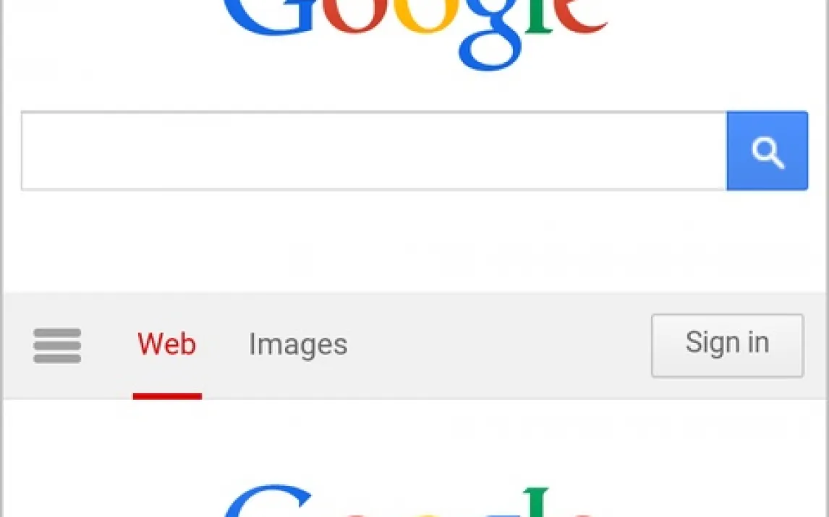Submit the search with the blue button
The image size is (829, 517).
767,151
